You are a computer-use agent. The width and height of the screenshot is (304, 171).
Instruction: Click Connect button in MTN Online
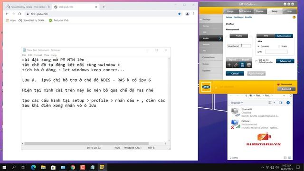[286, 89]
